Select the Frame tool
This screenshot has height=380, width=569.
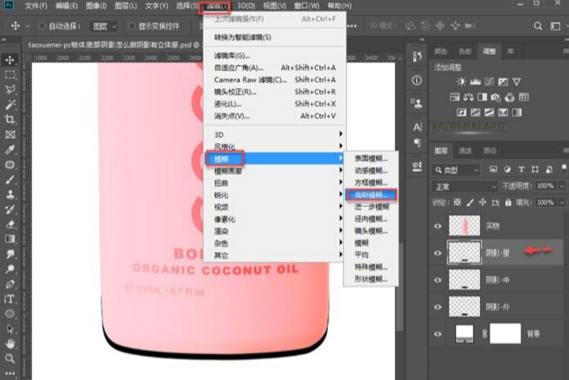[10, 135]
